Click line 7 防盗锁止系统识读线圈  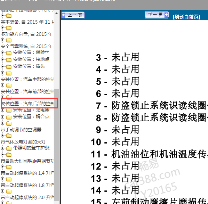click(152, 106)
